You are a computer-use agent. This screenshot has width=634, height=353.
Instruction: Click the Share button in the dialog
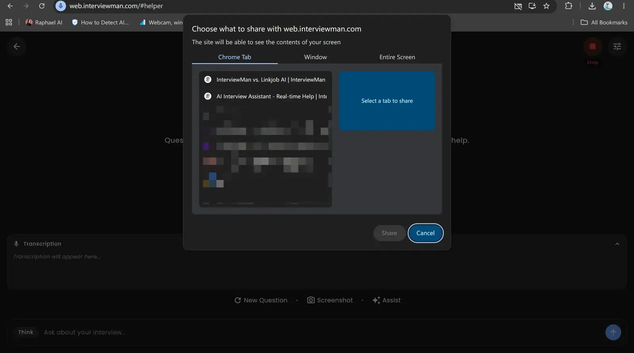coord(389,233)
